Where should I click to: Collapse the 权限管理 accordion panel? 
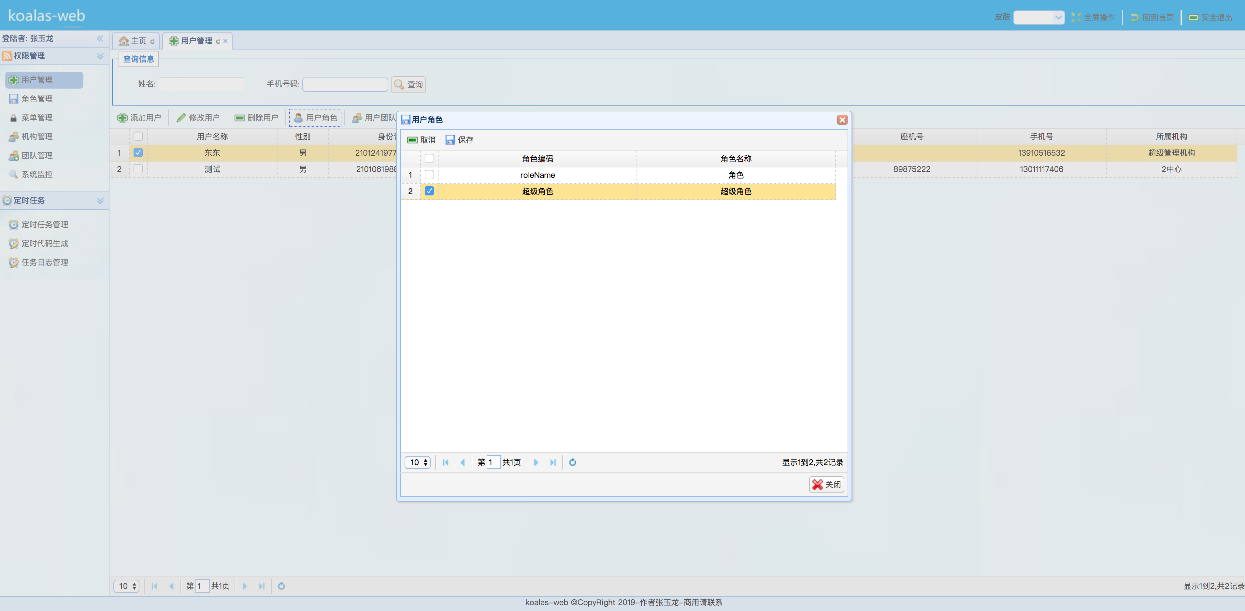click(100, 57)
